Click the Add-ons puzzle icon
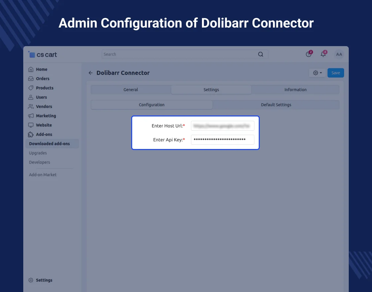 point(31,134)
